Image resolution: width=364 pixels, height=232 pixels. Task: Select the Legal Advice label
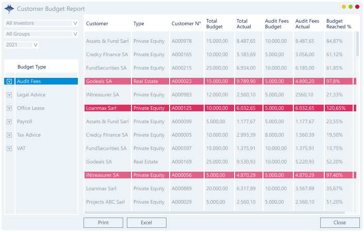coord(31,95)
